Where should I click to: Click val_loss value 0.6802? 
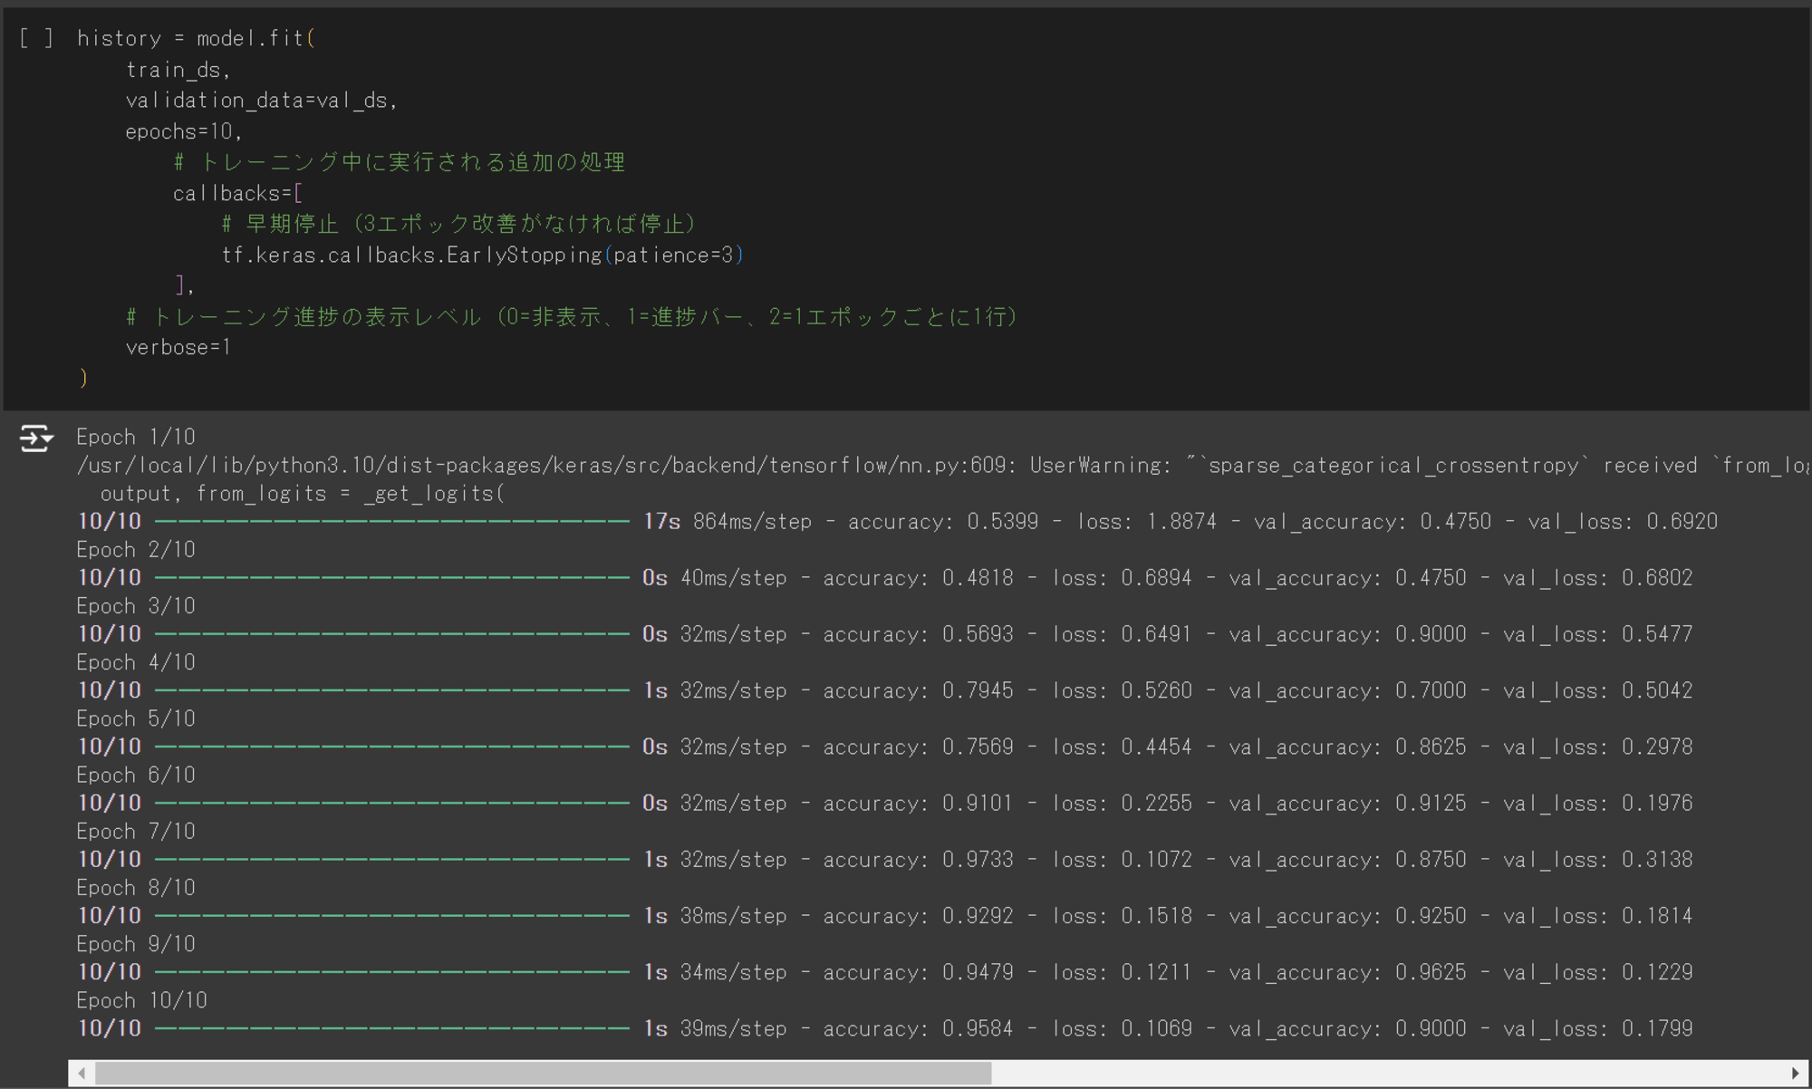click(x=1657, y=578)
